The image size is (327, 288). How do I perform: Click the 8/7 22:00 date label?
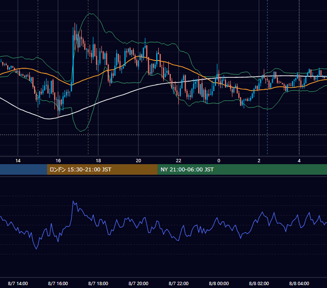[178, 283]
